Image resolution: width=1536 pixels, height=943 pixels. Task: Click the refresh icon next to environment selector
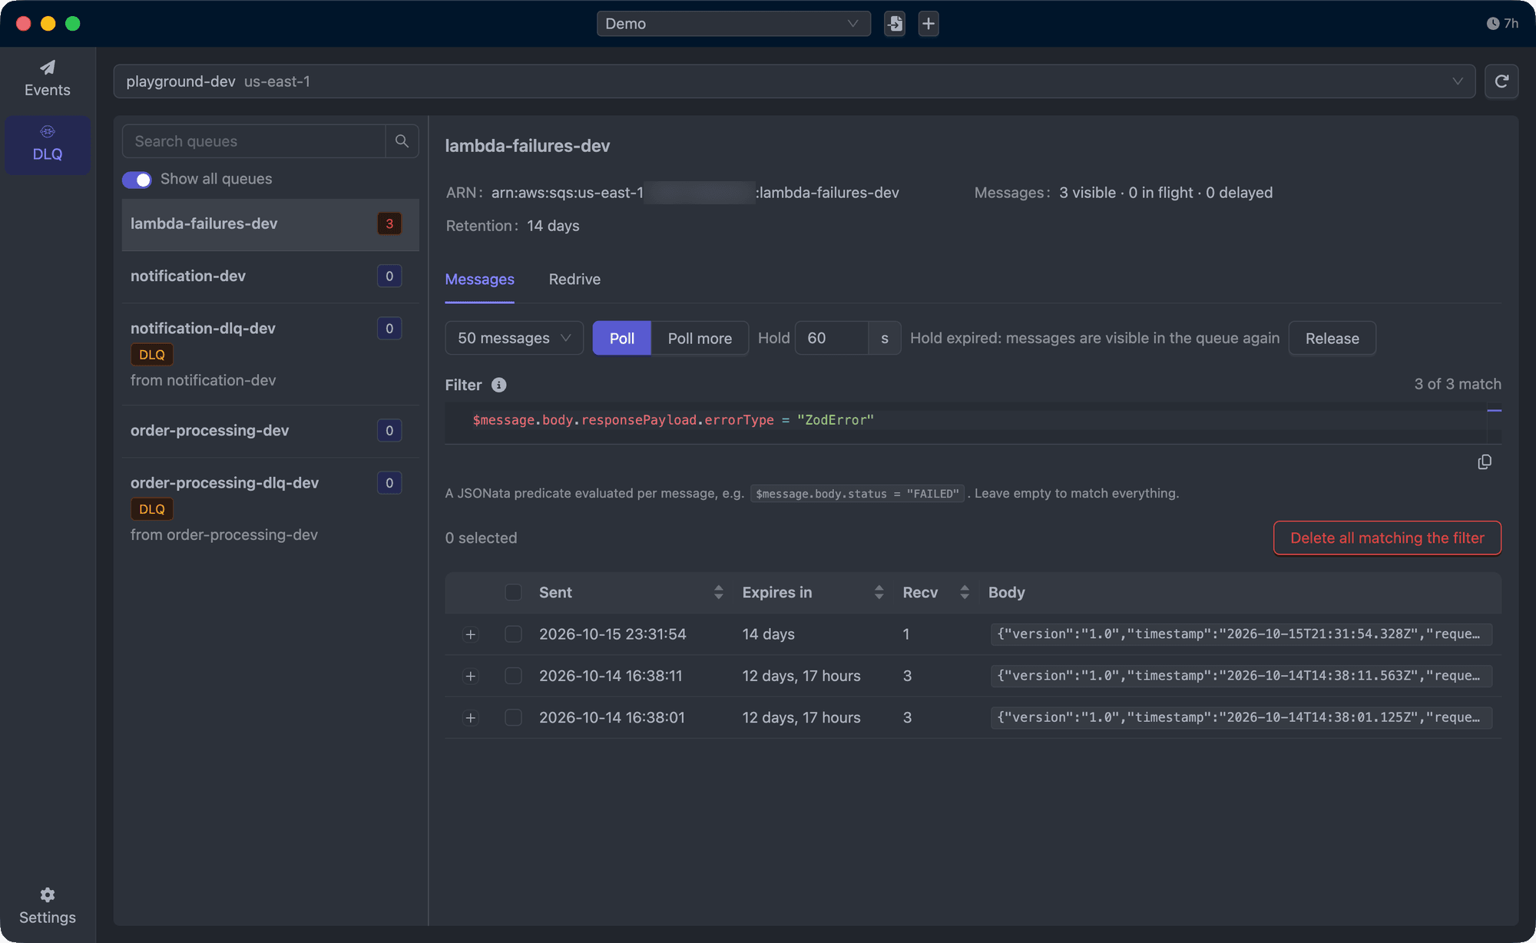pos(1501,81)
